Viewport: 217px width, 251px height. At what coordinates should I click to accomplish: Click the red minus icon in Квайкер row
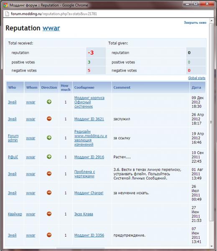(x=49, y=214)
